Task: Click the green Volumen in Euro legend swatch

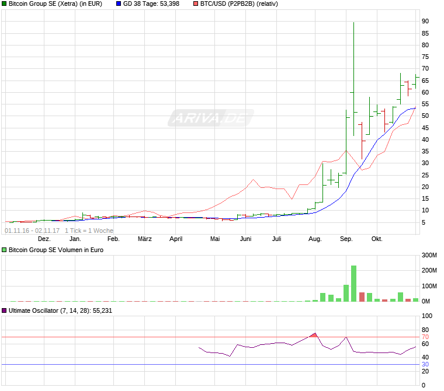Action: tap(4, 250)
